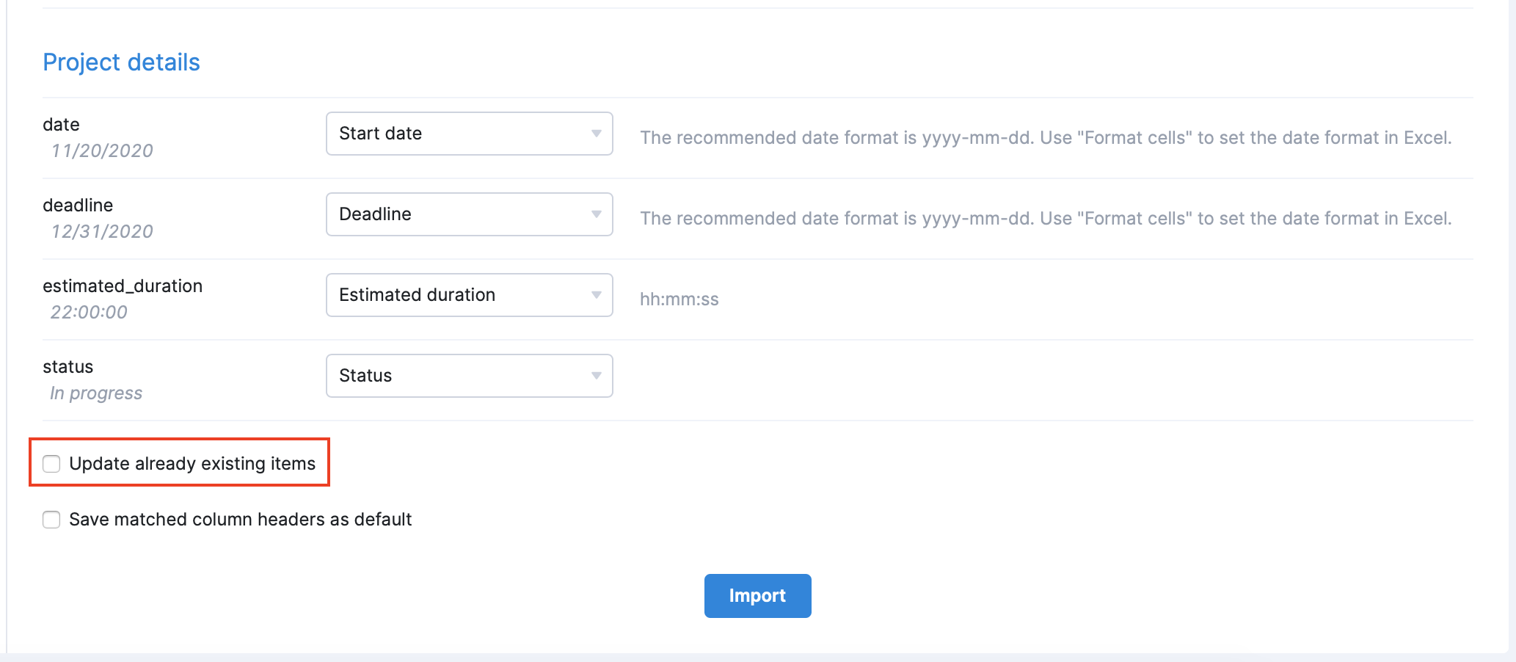Image resolution: width=1516 pixels, height=662 pixels.
Task: Select the "estimated_duration" column label
Action: tap(123, 286)
